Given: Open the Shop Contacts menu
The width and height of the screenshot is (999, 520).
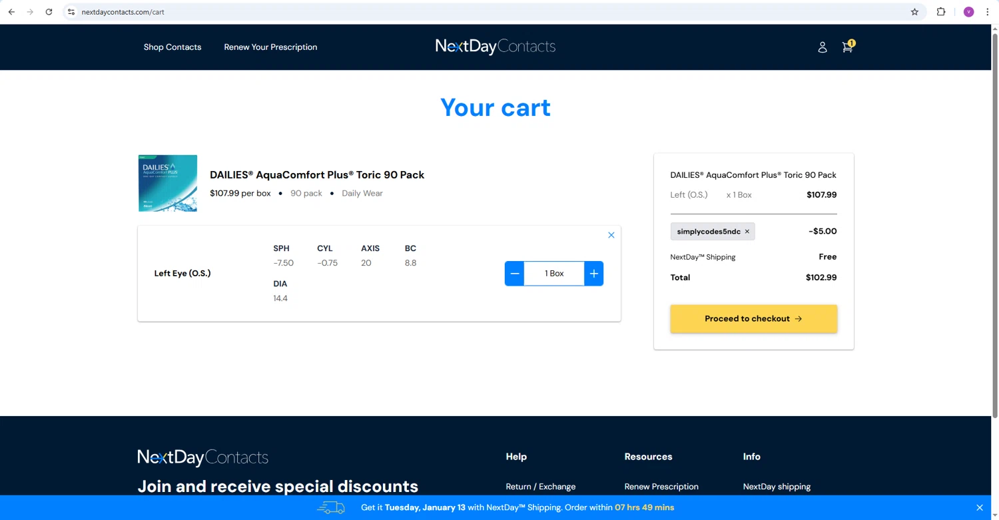Looking at the screenshot, I should point(172,47).
